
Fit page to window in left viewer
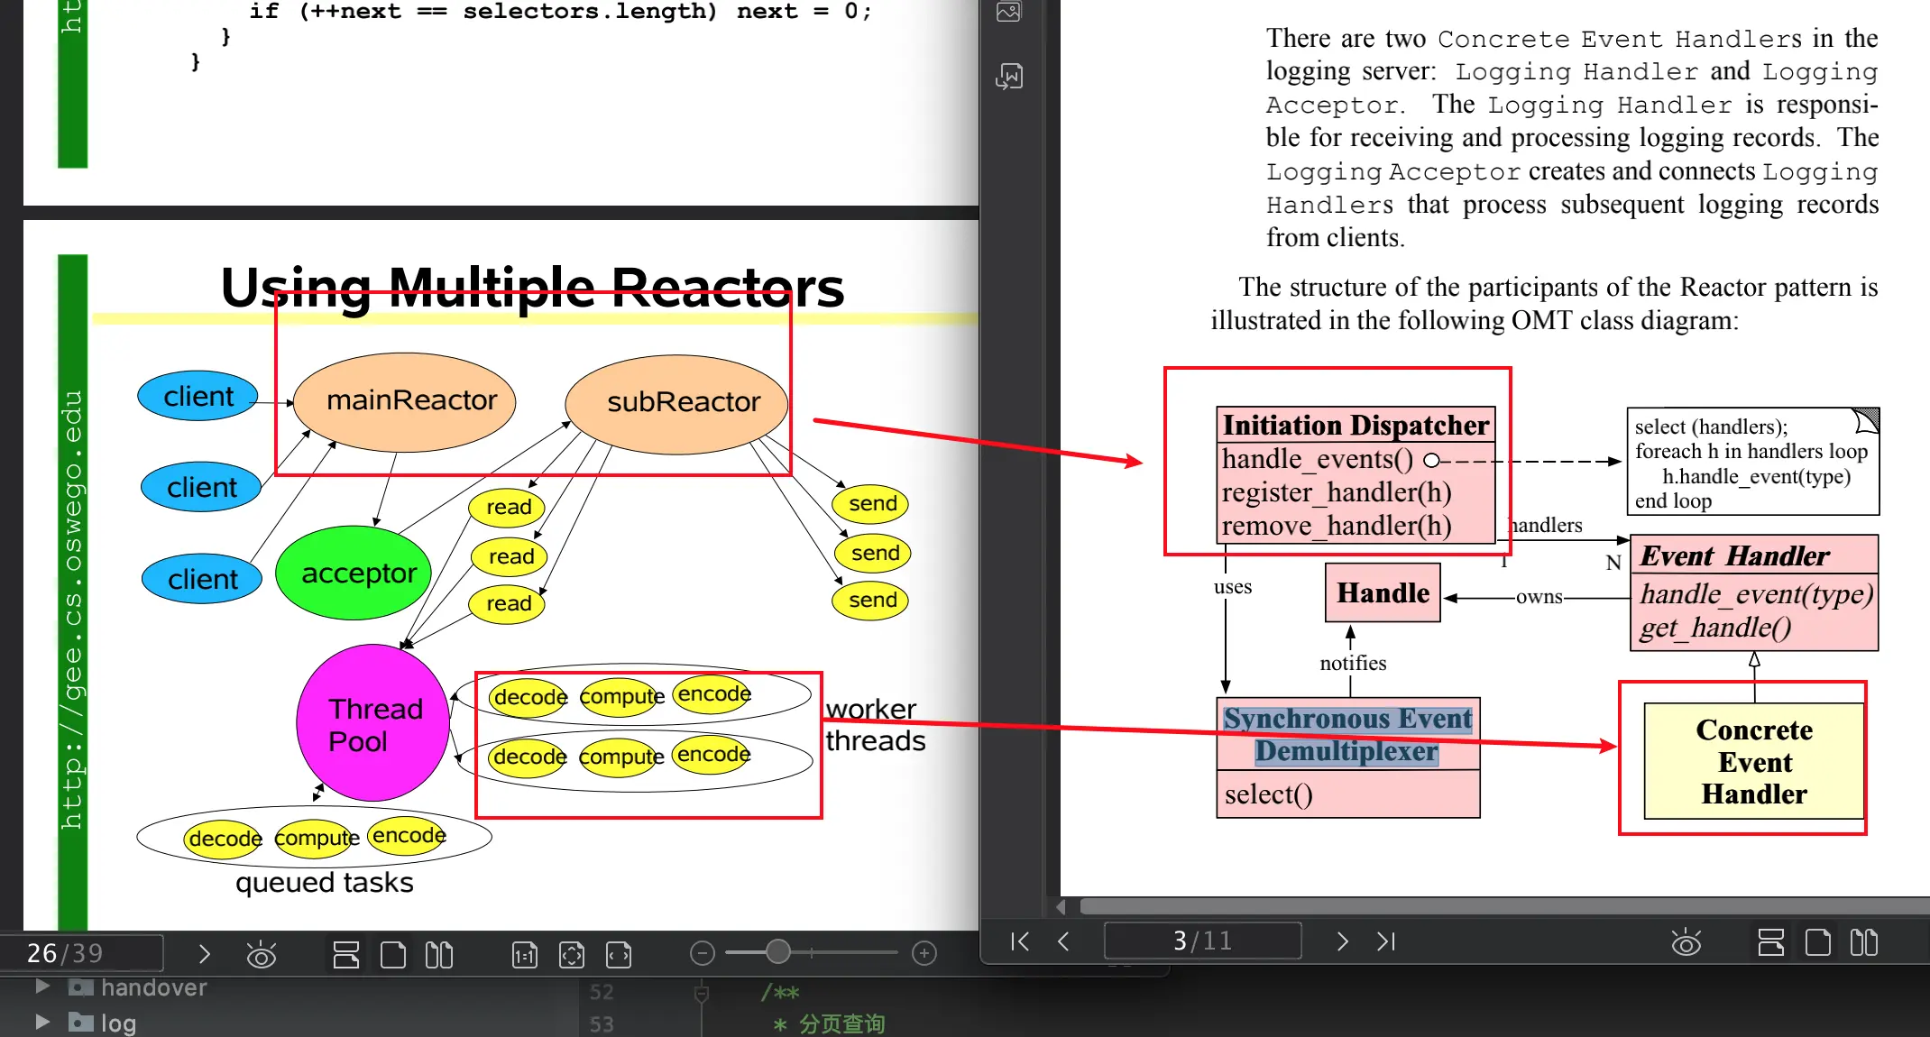[x=572, y=954]
